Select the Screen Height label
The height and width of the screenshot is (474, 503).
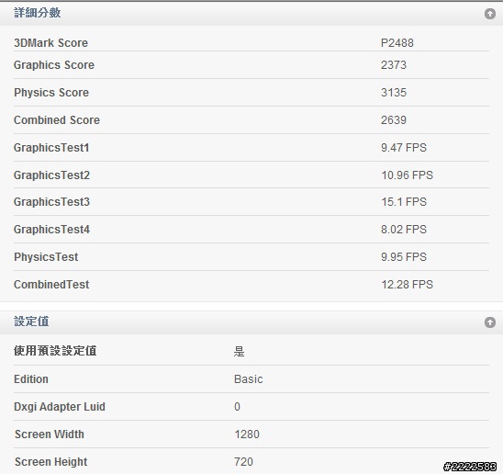tap(51, 462)
